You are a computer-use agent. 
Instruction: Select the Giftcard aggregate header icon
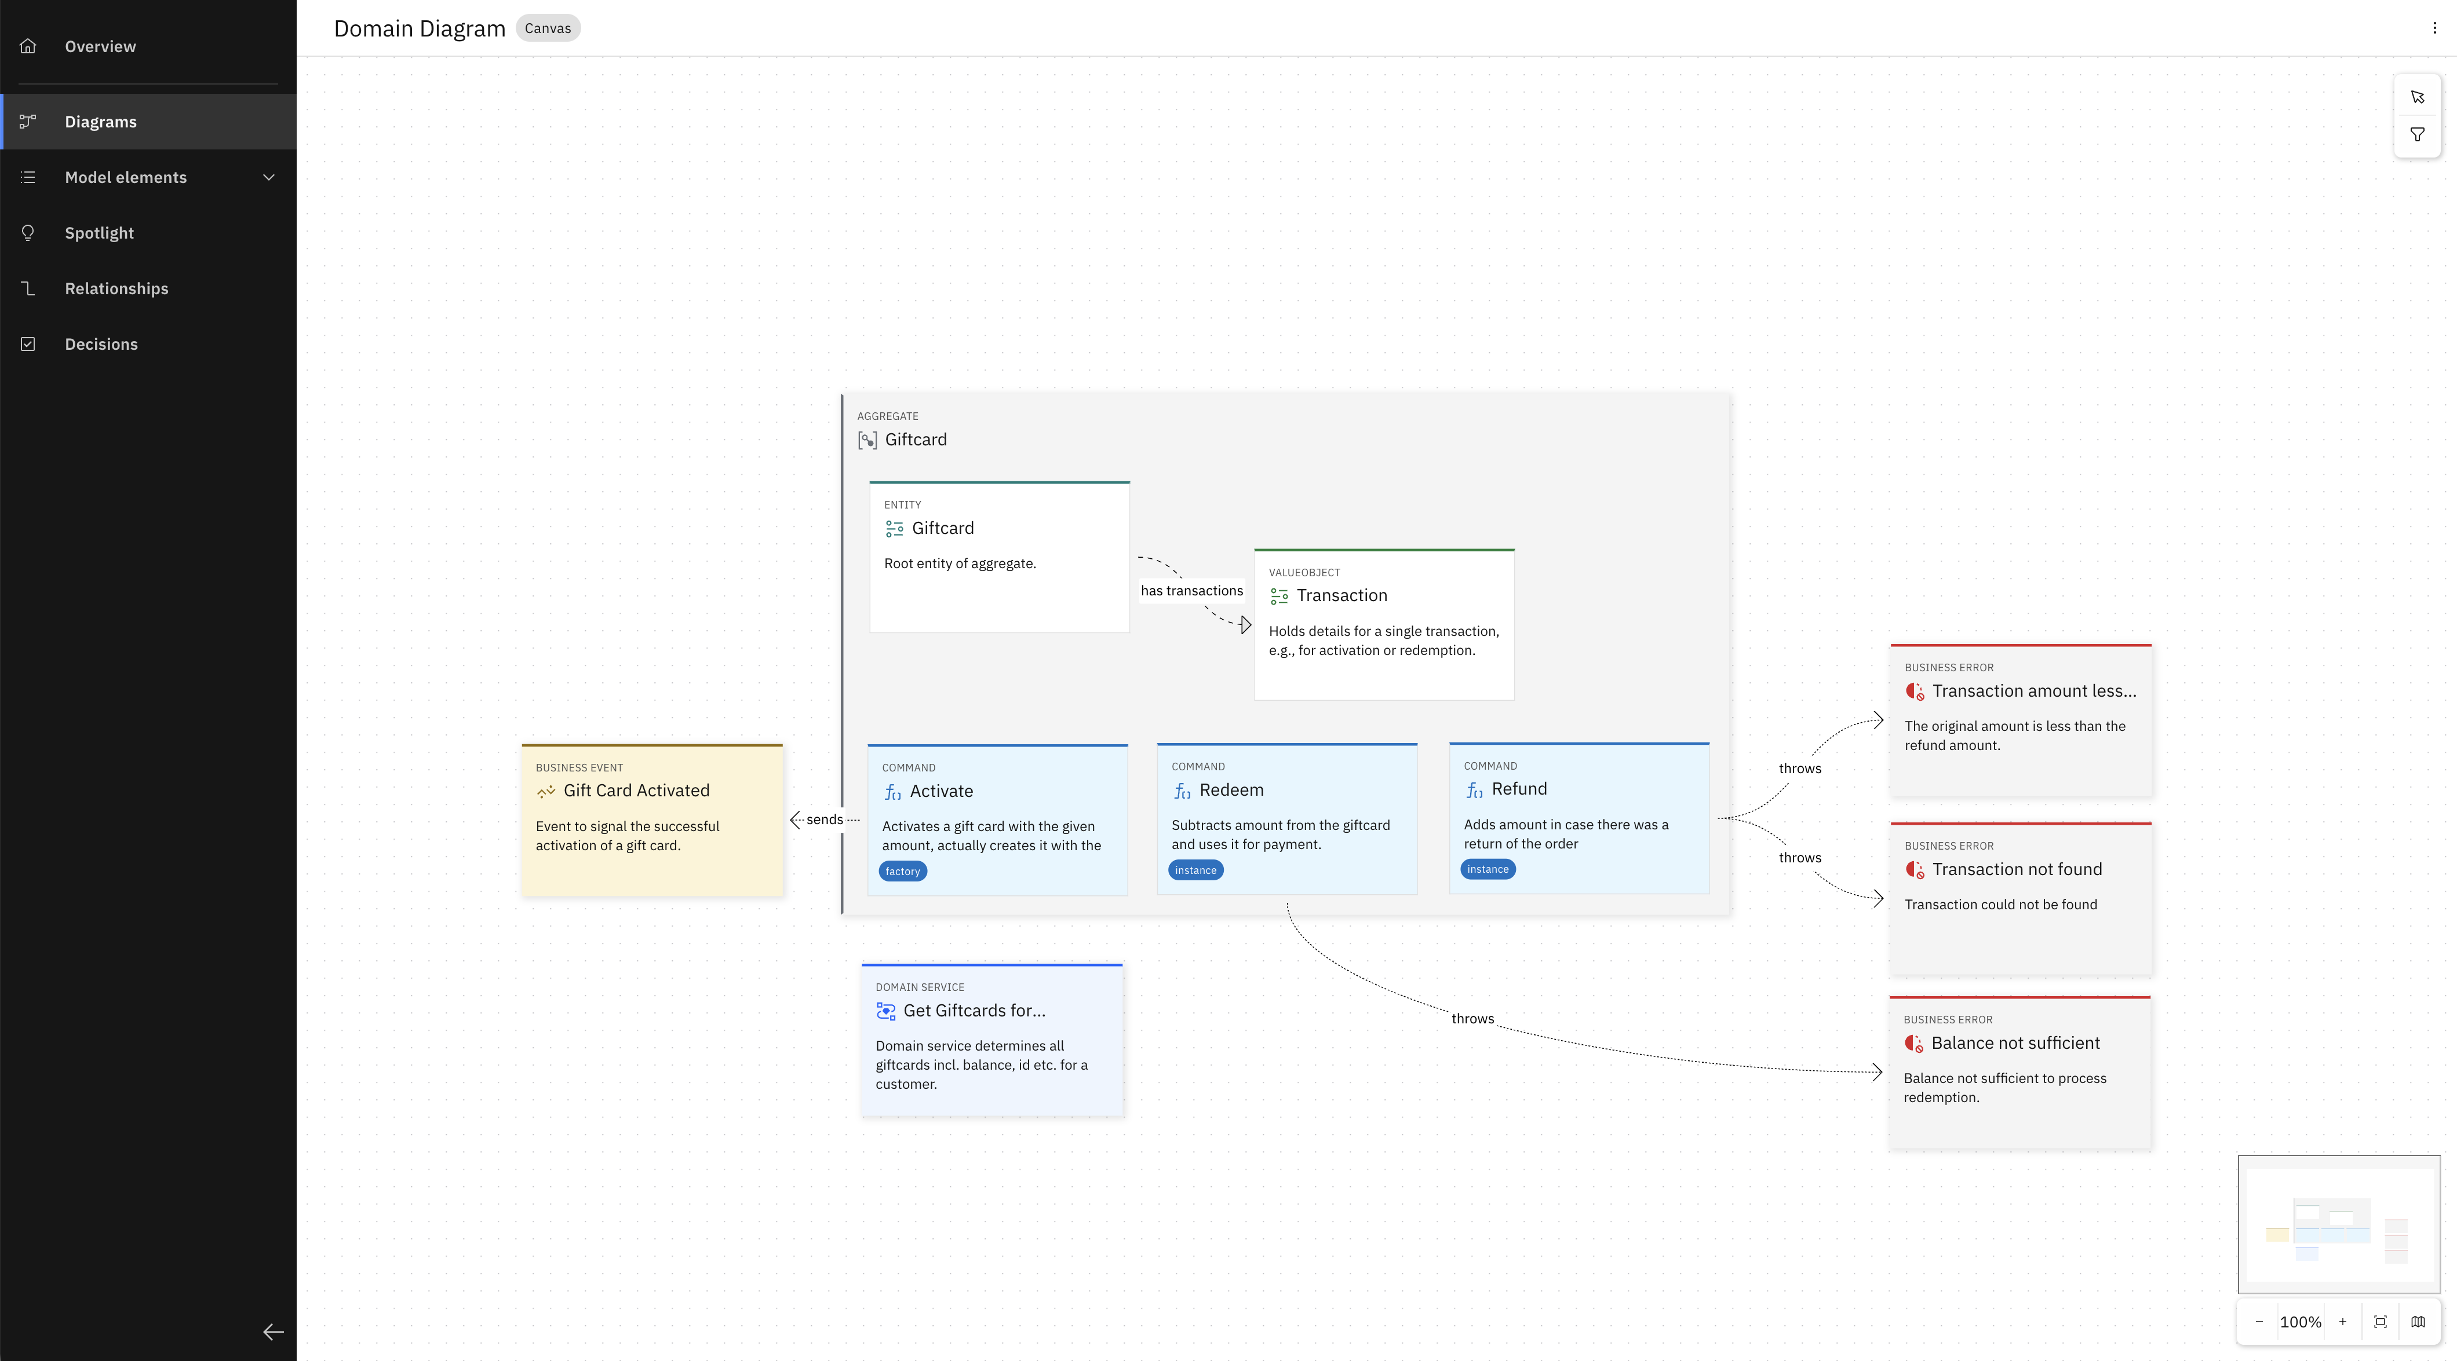[867, 440]
